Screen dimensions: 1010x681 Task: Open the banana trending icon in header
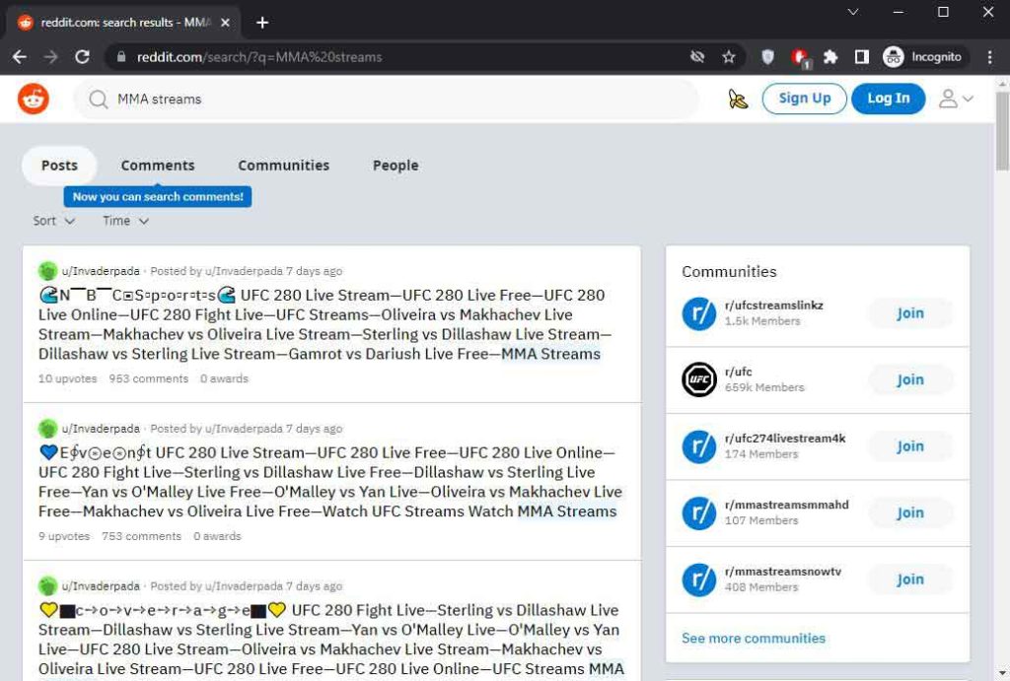tap(738, 100)
